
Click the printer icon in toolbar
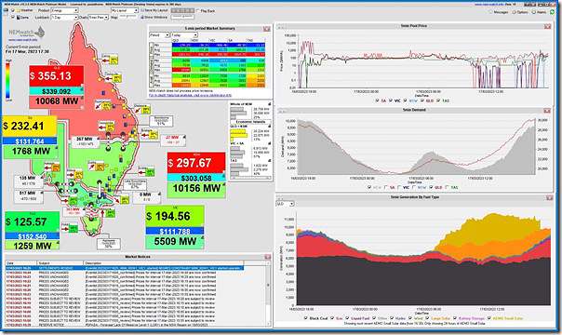pyautogui.click(x=6, y=10)
